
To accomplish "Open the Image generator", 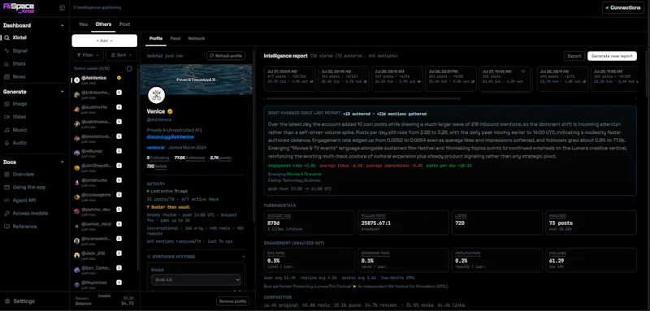I will (19, 104).
